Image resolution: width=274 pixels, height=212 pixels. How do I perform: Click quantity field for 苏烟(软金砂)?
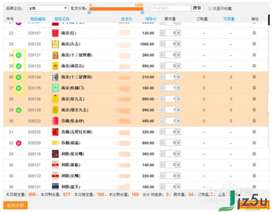[x=170, y=121]
